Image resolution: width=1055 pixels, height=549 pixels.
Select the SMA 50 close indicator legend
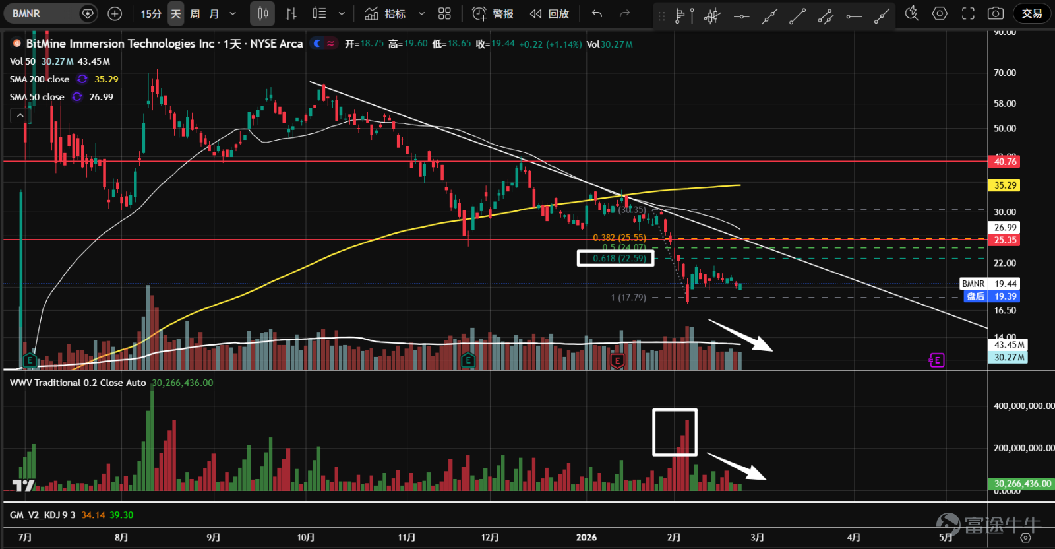(x=37, y=97)
